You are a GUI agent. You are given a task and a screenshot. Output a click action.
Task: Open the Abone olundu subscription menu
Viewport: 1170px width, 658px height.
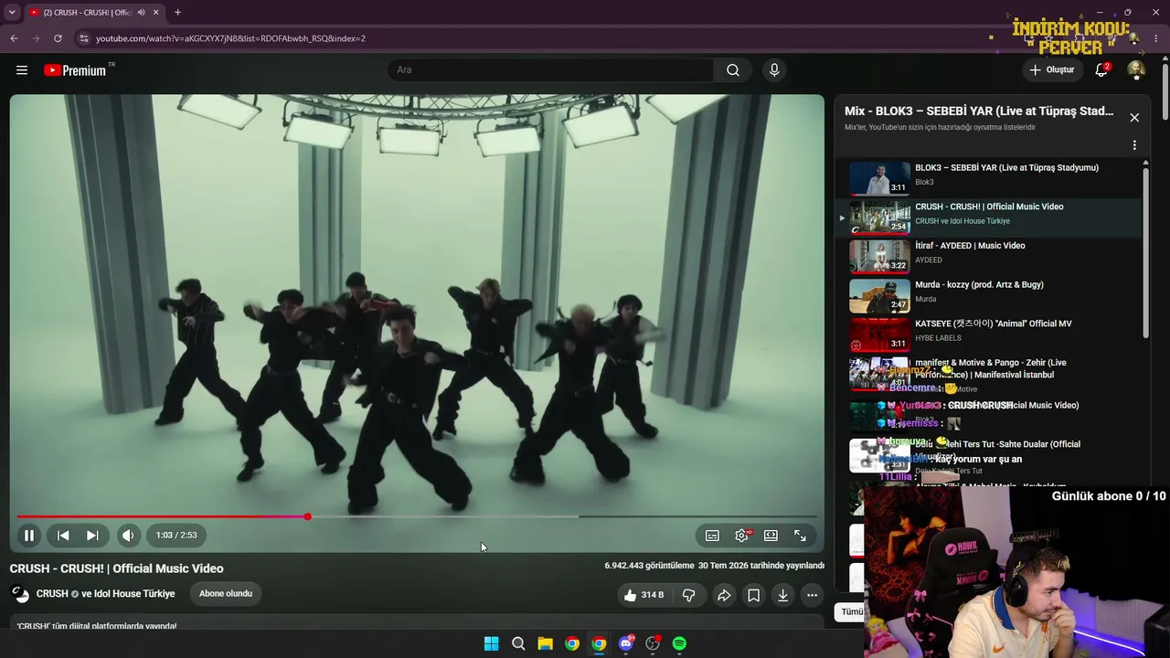coord(226,594)
